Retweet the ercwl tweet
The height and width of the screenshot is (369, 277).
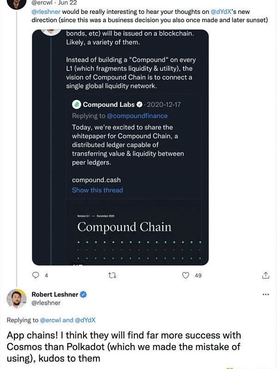click(111, 275)
